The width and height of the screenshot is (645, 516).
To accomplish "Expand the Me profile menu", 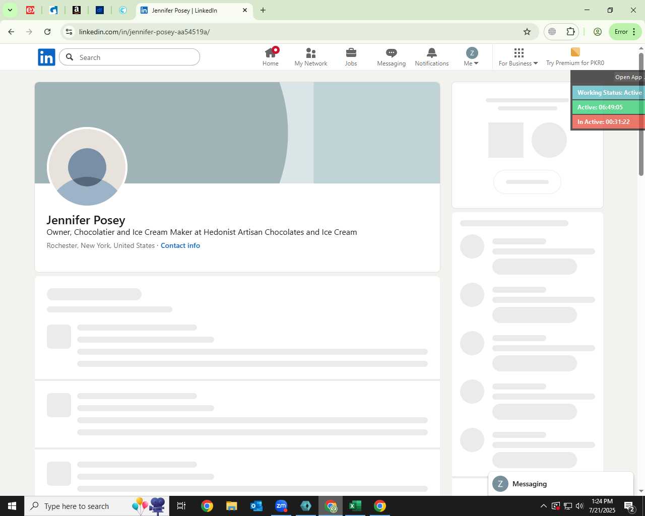I will 472,57.
